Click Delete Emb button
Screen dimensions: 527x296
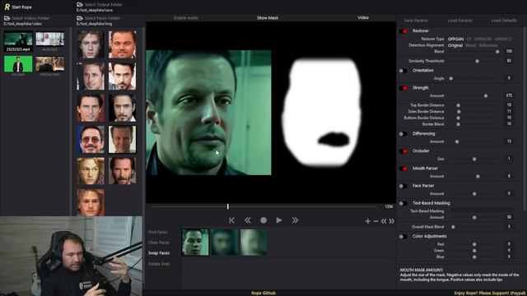(x=159, y=264)
